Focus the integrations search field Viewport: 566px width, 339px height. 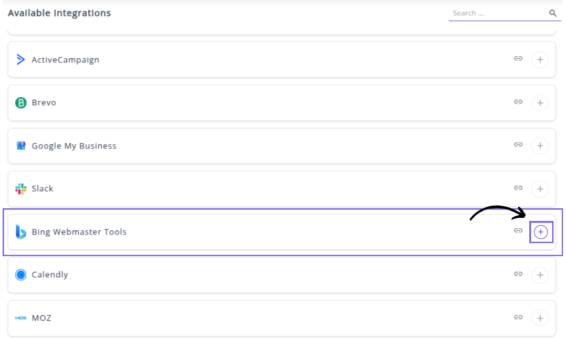tap(496, 13)
